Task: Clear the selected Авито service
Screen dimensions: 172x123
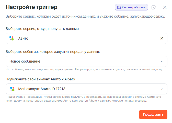Action: (x=162, y=38)
